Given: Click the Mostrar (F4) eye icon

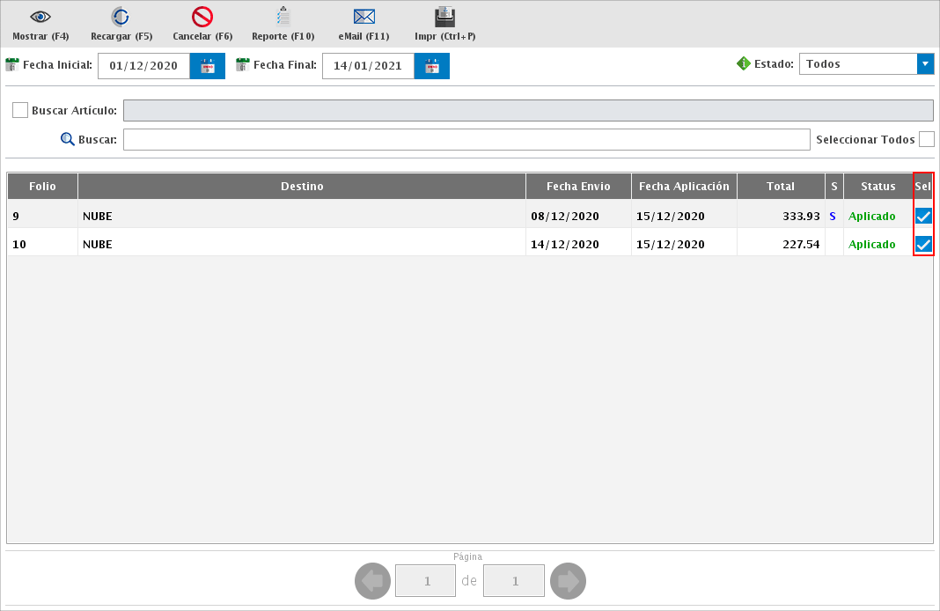Looking at the screenshot, I should (40, 17).
